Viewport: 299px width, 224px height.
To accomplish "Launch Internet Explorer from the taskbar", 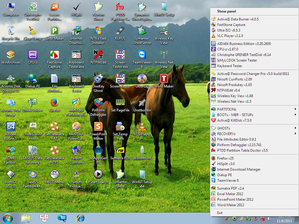I will point(81,218).
